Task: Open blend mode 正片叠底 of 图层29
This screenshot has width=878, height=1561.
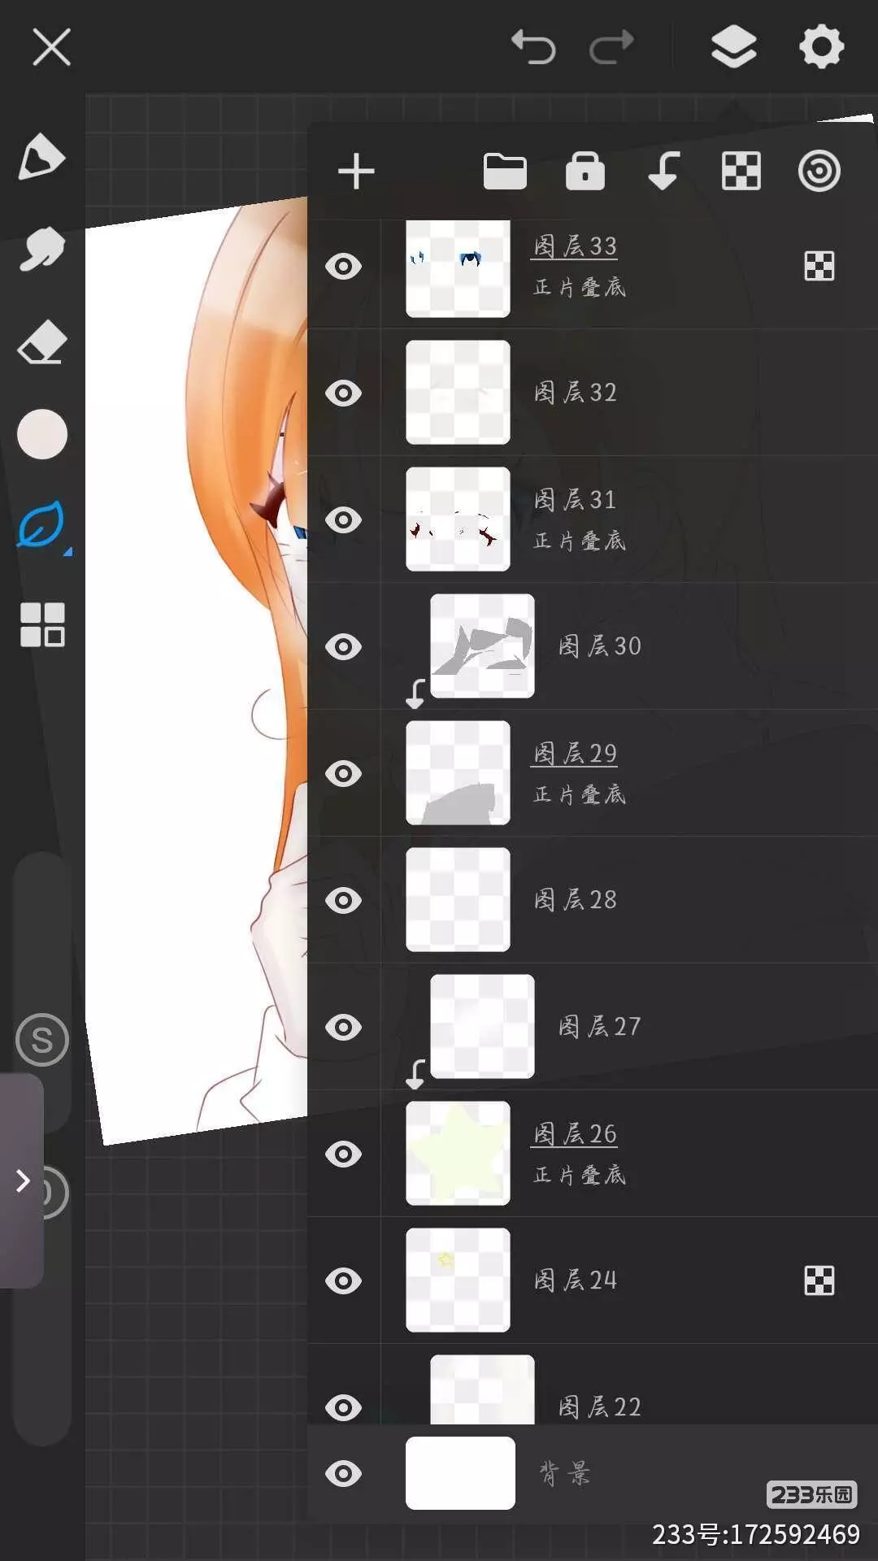Action: click(579, 794)
